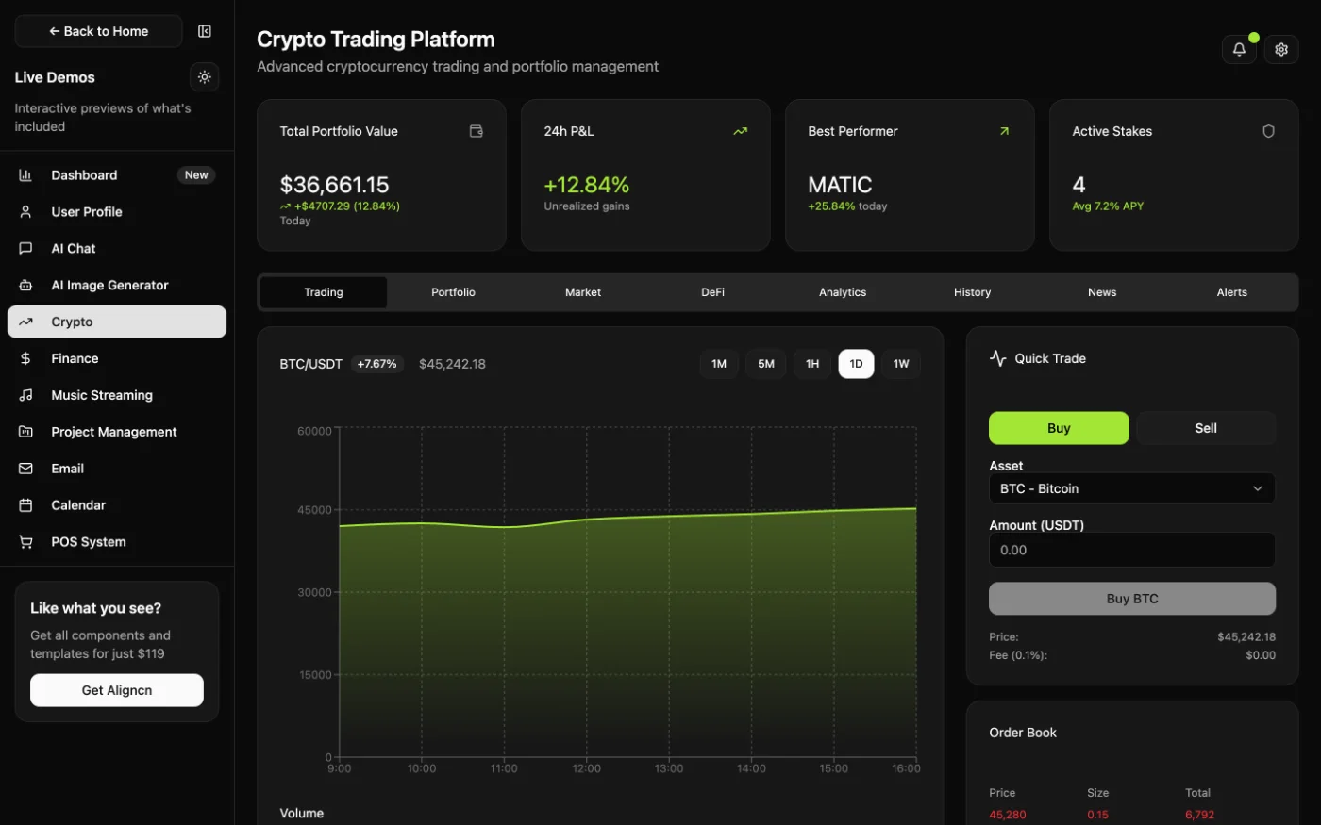
Task: Open AI Chat demo link
Action: pos(117,249)
